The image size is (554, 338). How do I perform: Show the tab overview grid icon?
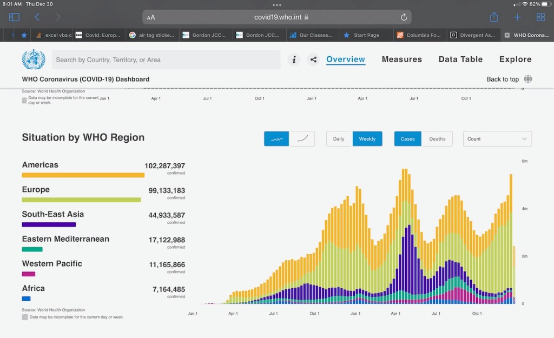coord(540,17)
